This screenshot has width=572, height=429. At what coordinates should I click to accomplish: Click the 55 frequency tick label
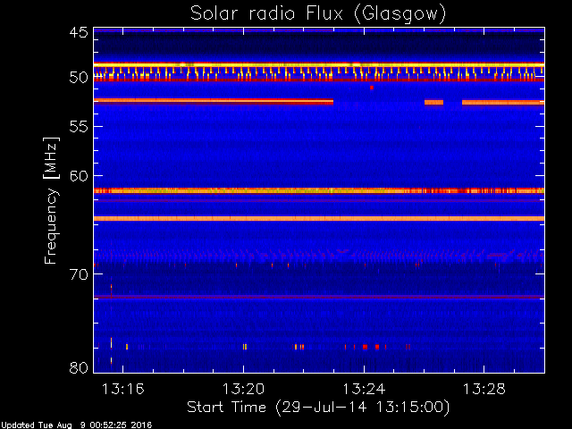coord(79,127)
